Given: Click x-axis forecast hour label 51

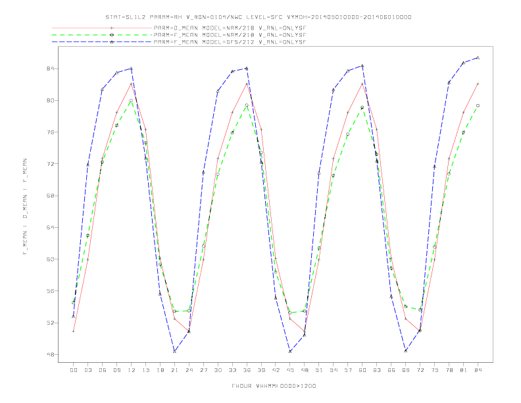Looking at the screenshot, I should click(319, 370).
